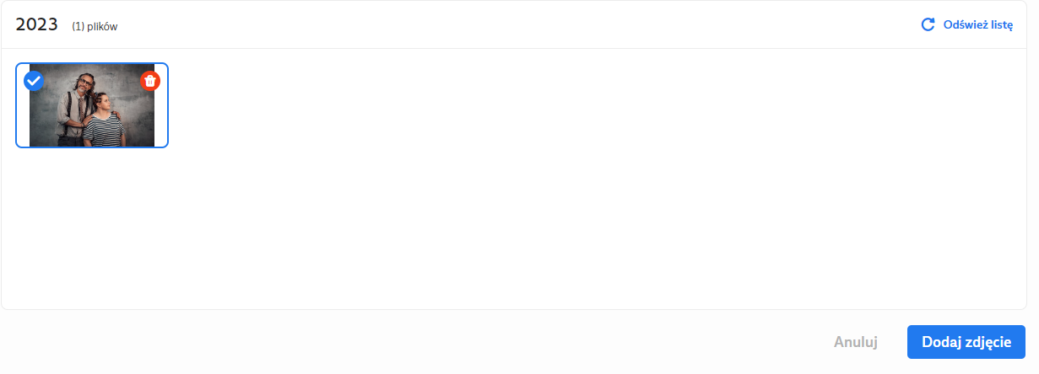Screen dimensions: 1039x374
Task: Click the 2023 folder heading
Action: tap(36, 24)
